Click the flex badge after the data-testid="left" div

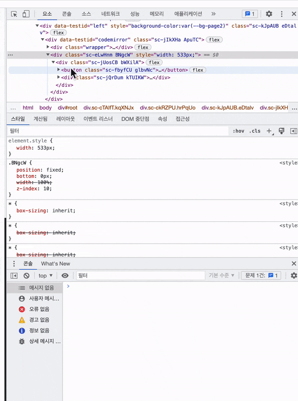[x=59, y=33]
